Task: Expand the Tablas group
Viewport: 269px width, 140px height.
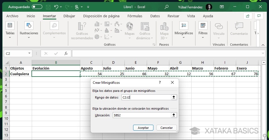Action: pos(10,30)
